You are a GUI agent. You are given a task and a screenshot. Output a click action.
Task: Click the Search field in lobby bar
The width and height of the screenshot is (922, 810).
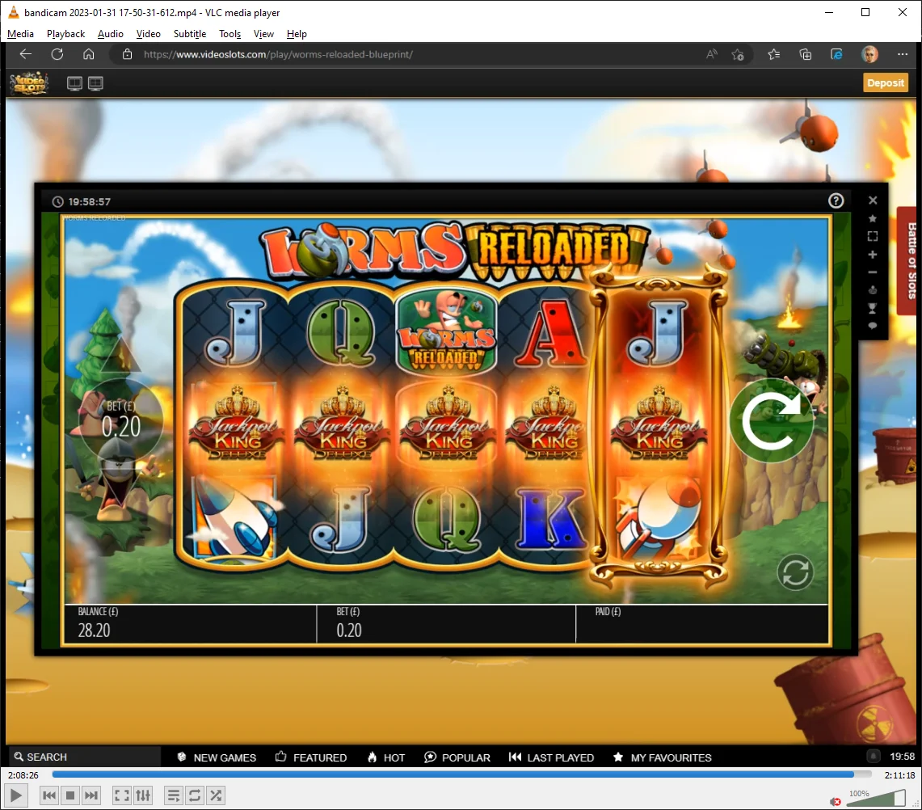coord(85,757)
